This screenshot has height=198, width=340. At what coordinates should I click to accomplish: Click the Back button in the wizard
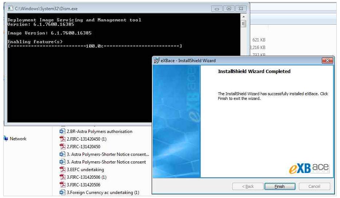click(248, 186)
